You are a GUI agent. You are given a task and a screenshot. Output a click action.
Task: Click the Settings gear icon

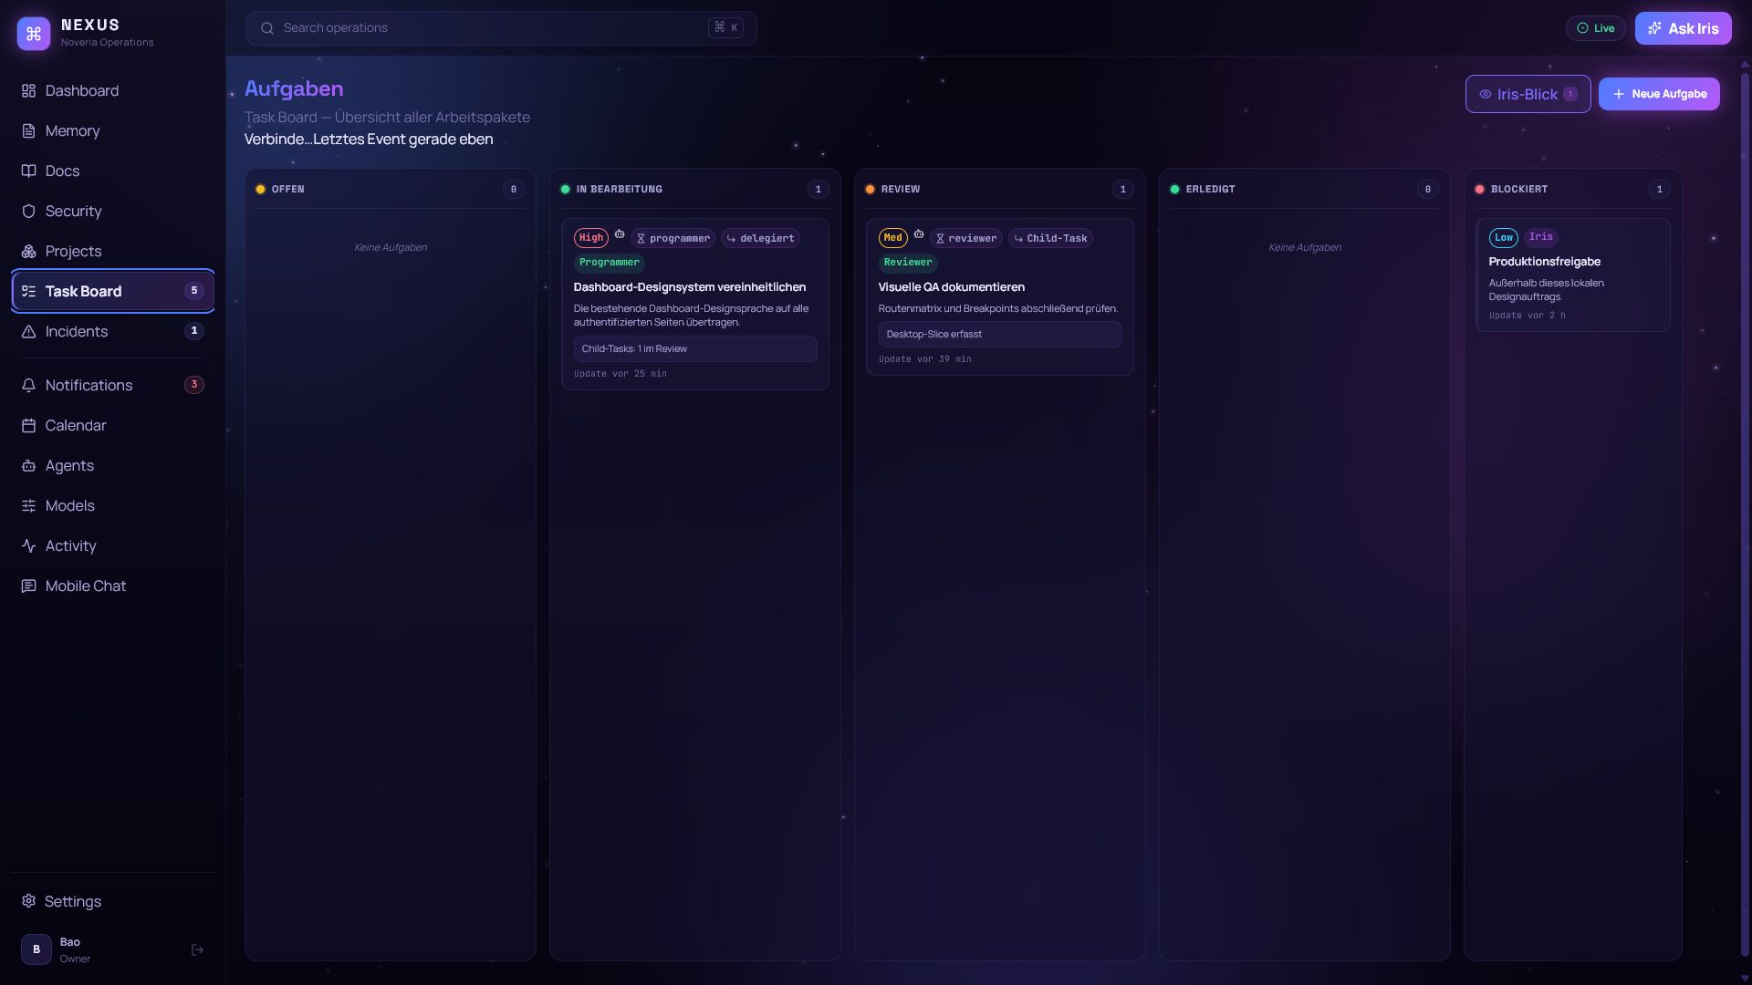pyautogui.click(x=28, y=901)
